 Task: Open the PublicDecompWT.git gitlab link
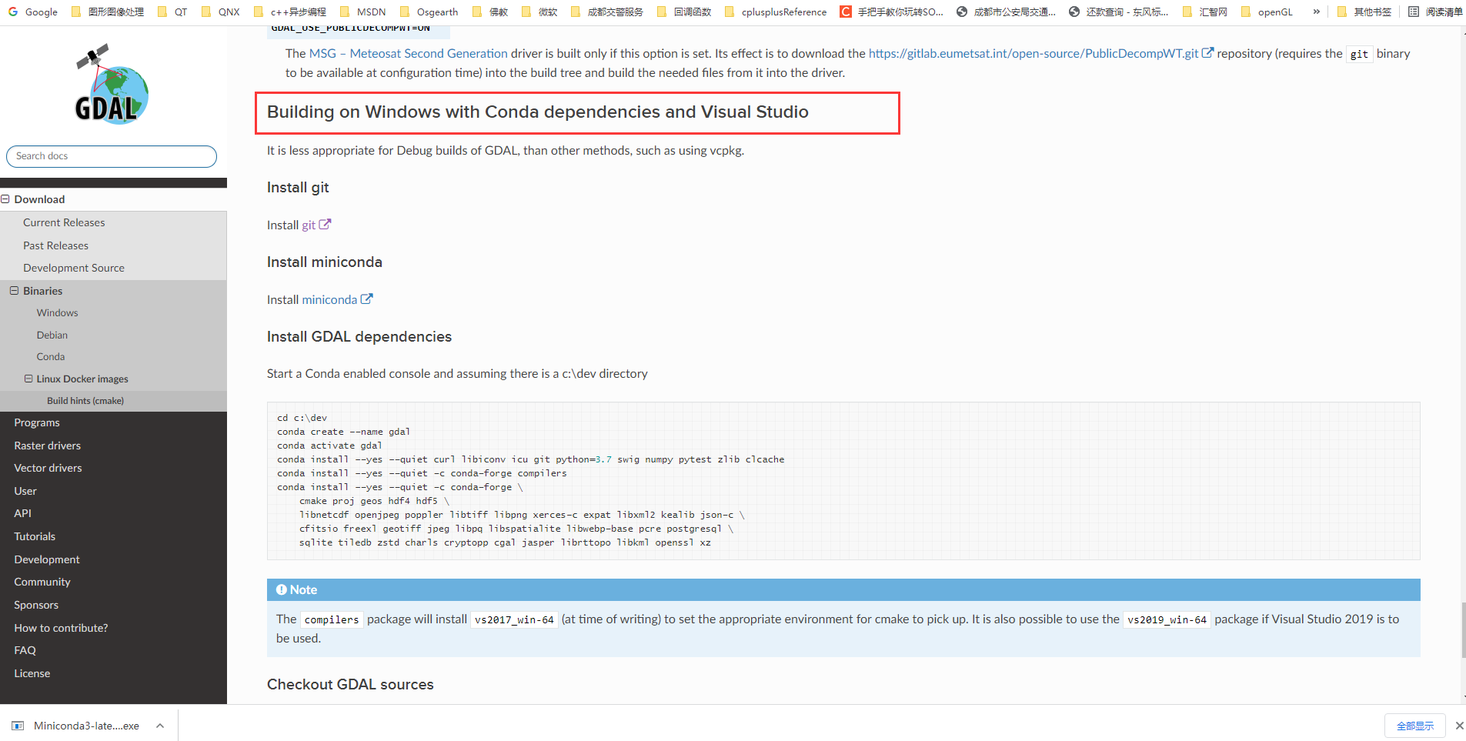1034,53
